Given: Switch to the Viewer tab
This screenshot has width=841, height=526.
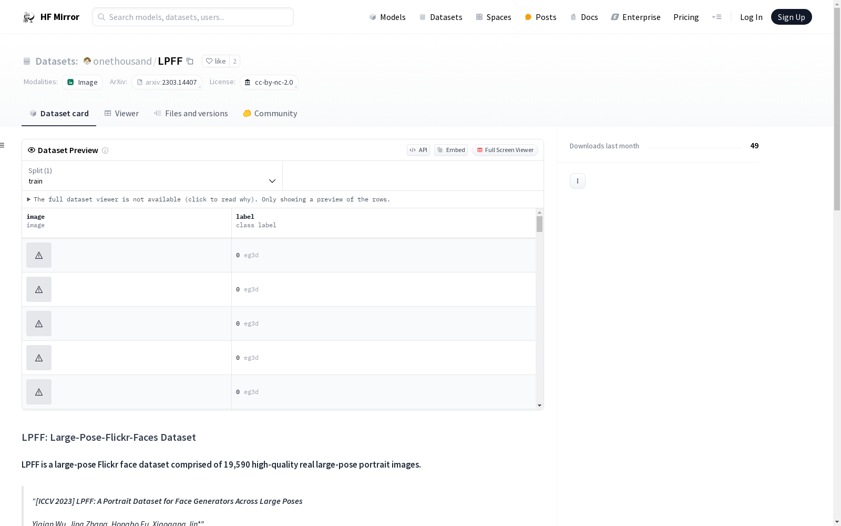Looking at the screenshot, I should [x=121, y=114].
